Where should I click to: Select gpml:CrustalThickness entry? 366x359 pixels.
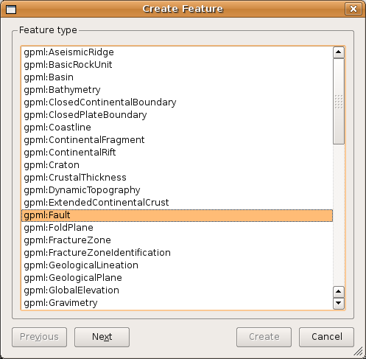(x=177, y=178)
